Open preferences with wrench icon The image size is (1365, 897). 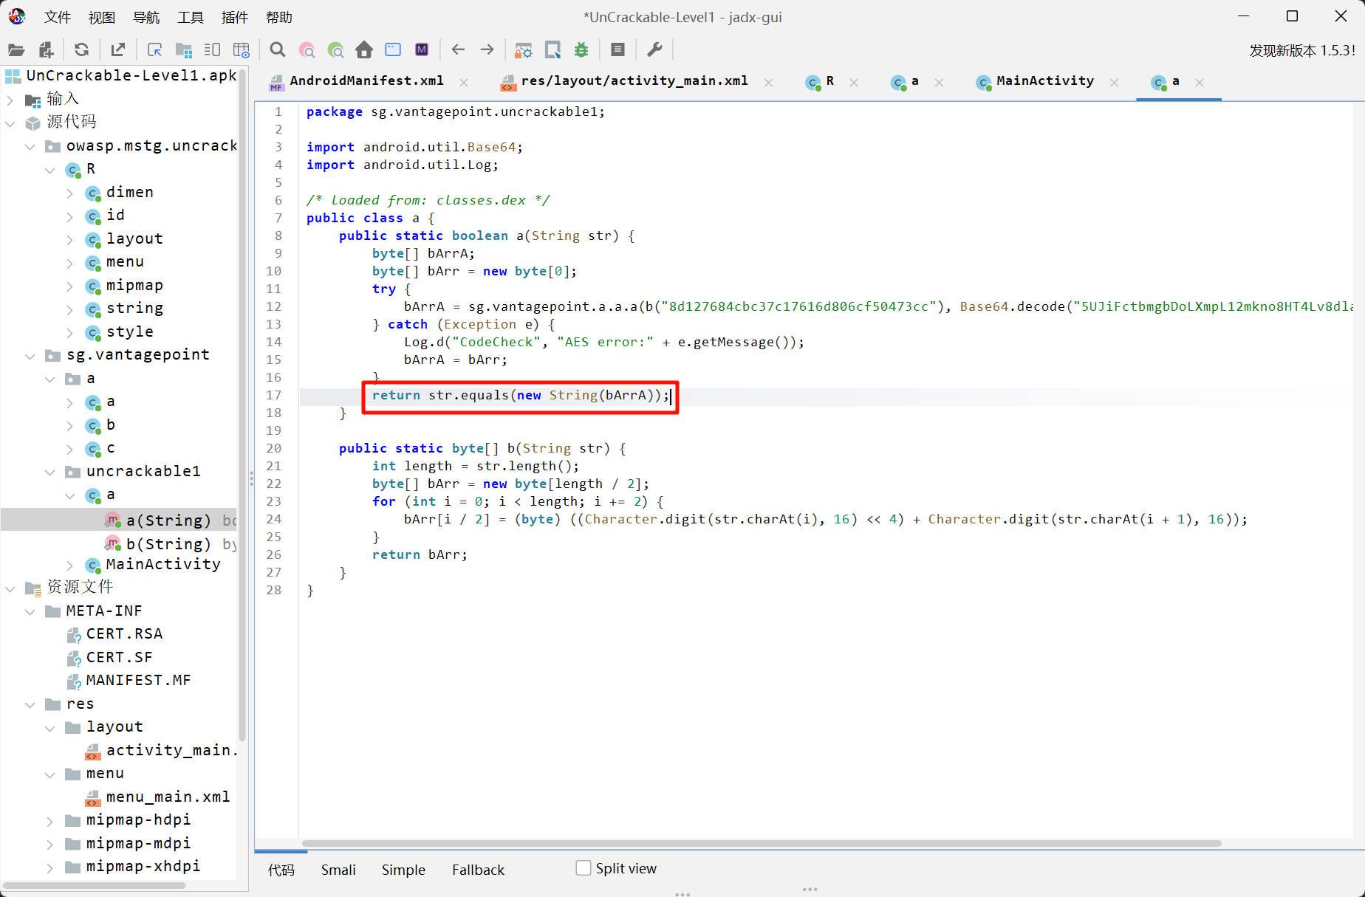[x=654, y=50]
